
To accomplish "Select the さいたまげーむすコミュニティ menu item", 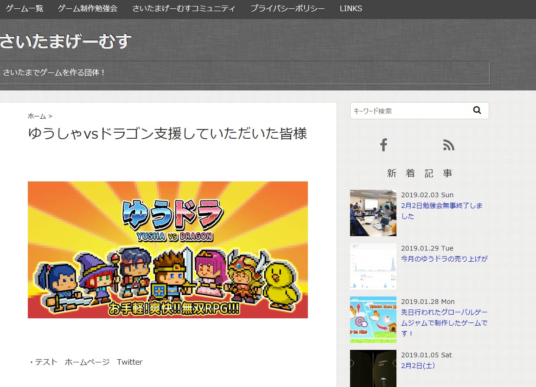I will pyautogui.click(x=184, y=8).
